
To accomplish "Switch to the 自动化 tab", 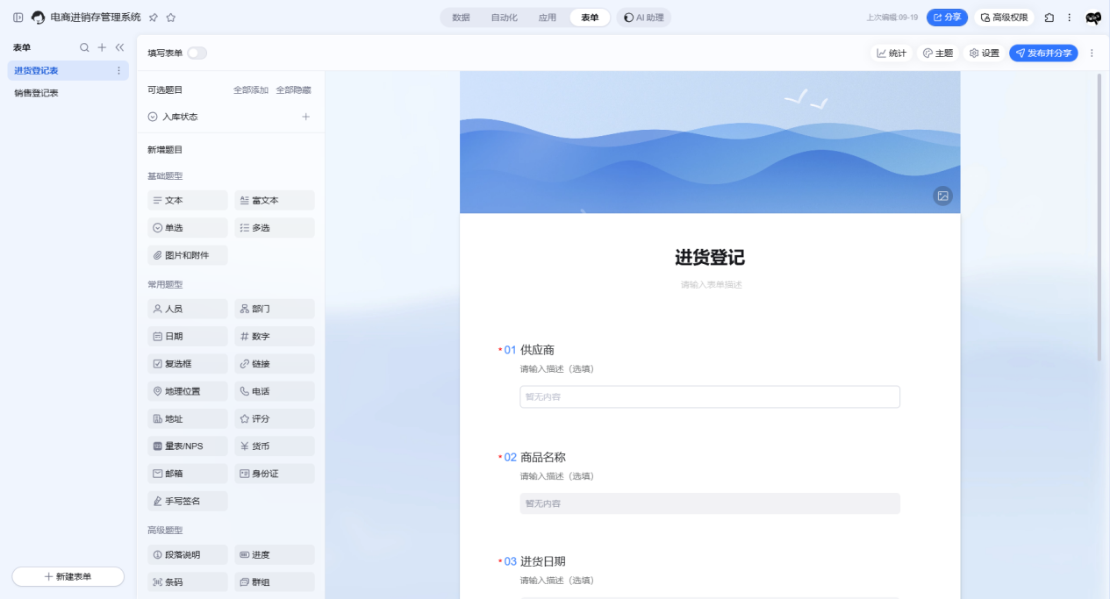I will tap(504, 17).
